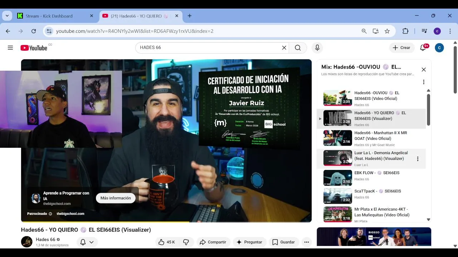
Task: Select the Hades66 - YO QUIERO tab
Action: 141,16
